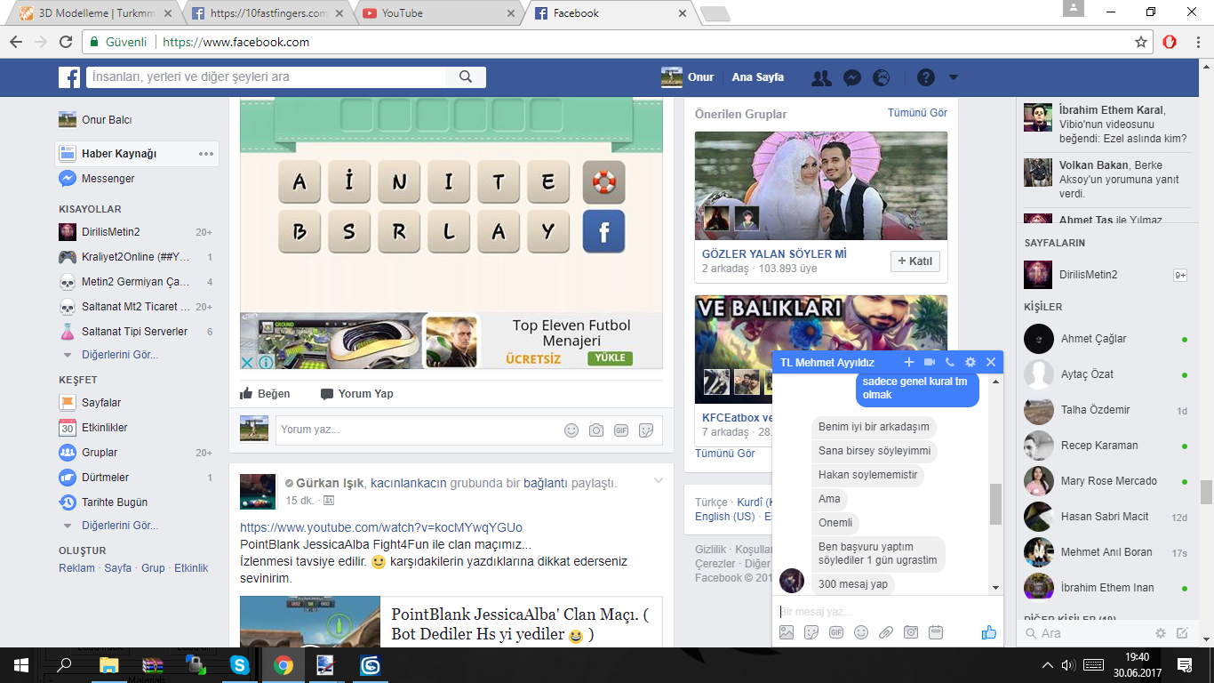The image size is (1214, 683).
Task: Go to Ana Sayfa in top bar
Action: pos(757,77)
